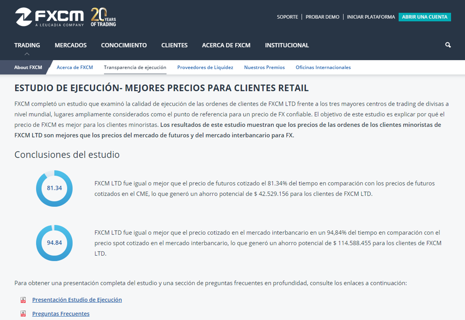465x320 pixels.
Task: Open the Proveedores de Liquidez tab
Action: pos(205,67)
